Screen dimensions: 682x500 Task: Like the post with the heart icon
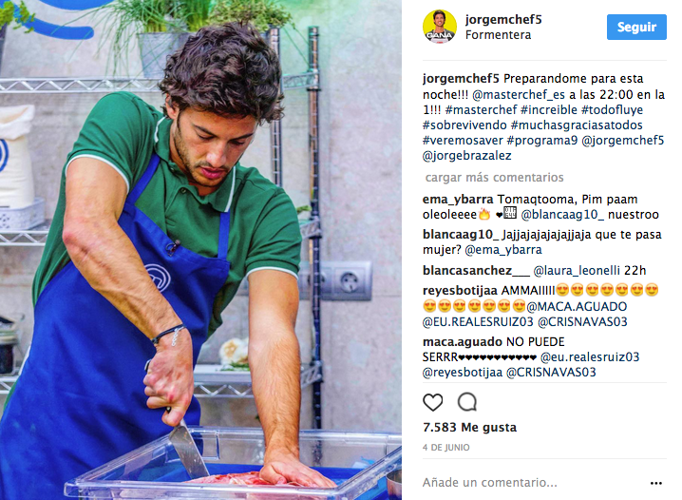433,402
